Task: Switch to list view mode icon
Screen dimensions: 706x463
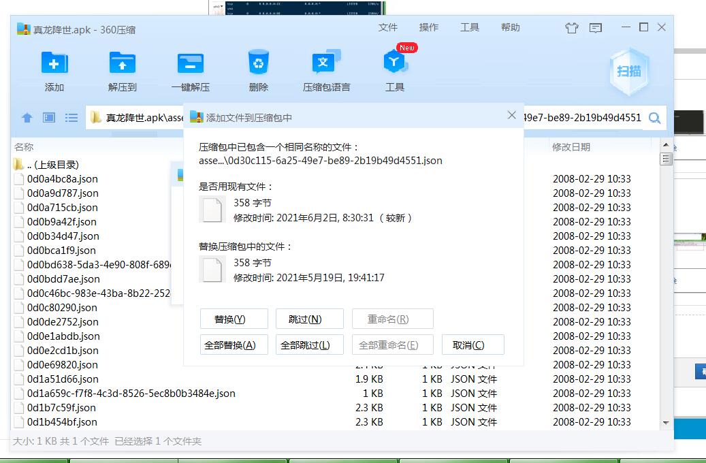Action: click(x=71, y=118)
